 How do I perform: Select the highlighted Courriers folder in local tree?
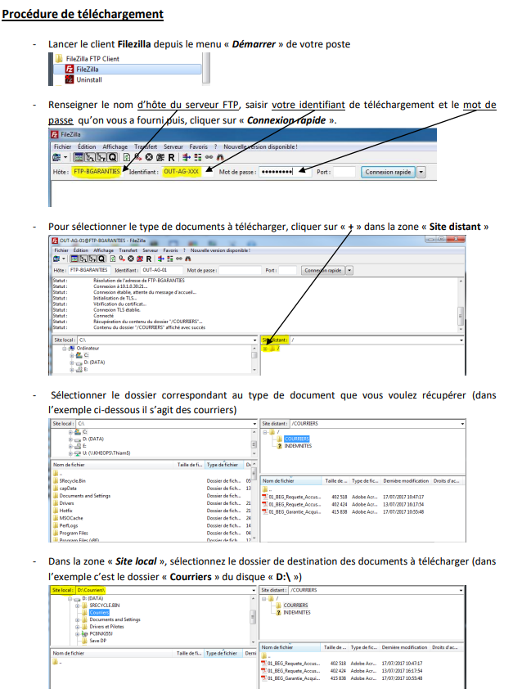[x=98, y=612]
